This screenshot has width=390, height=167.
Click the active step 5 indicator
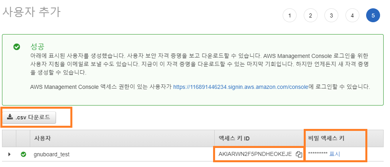coord(373,15)
